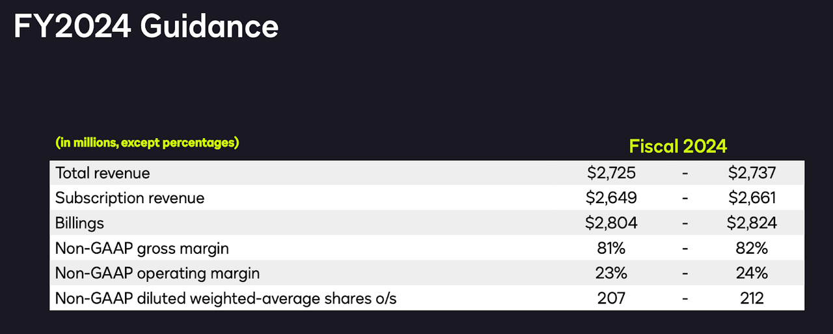Screen dimensions: 833x334
Task: Click the Non-GAAP gross margin label
Action: pyautogui.click(x=142, y=248)
